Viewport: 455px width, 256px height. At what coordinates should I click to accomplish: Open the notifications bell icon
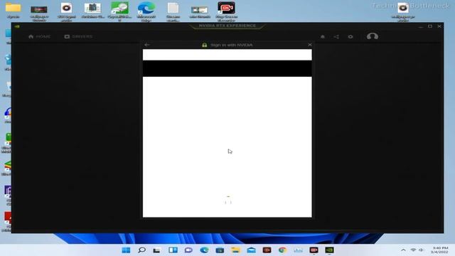tap(322, 36)
